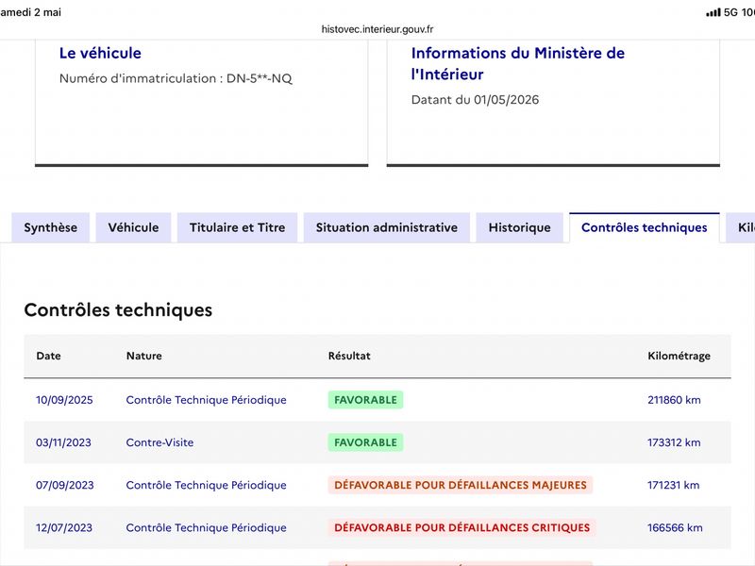Screen dimensions: 755x566
Task: Click the Le véhicule card heading
Action: click(x=100, y=53)
